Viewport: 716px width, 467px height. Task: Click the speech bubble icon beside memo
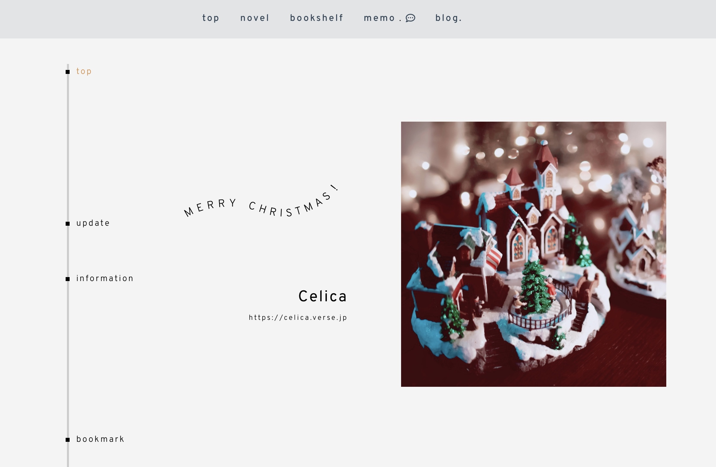click(410, 18)
